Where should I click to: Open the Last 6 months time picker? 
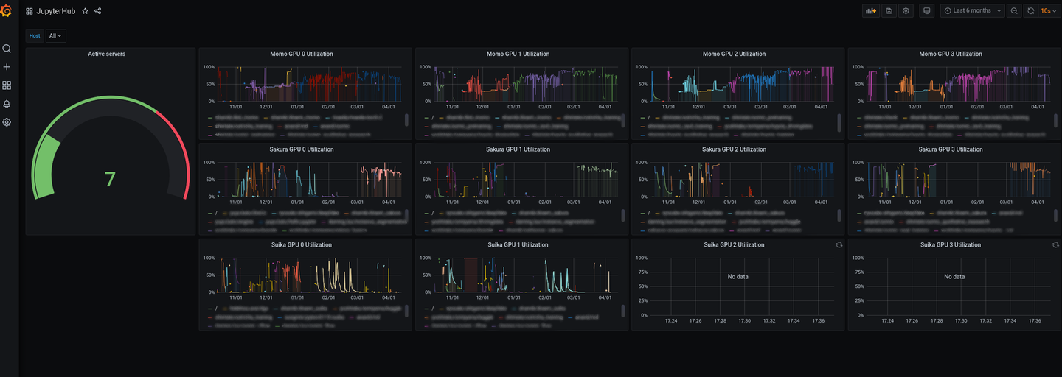(x=972, y=11)
